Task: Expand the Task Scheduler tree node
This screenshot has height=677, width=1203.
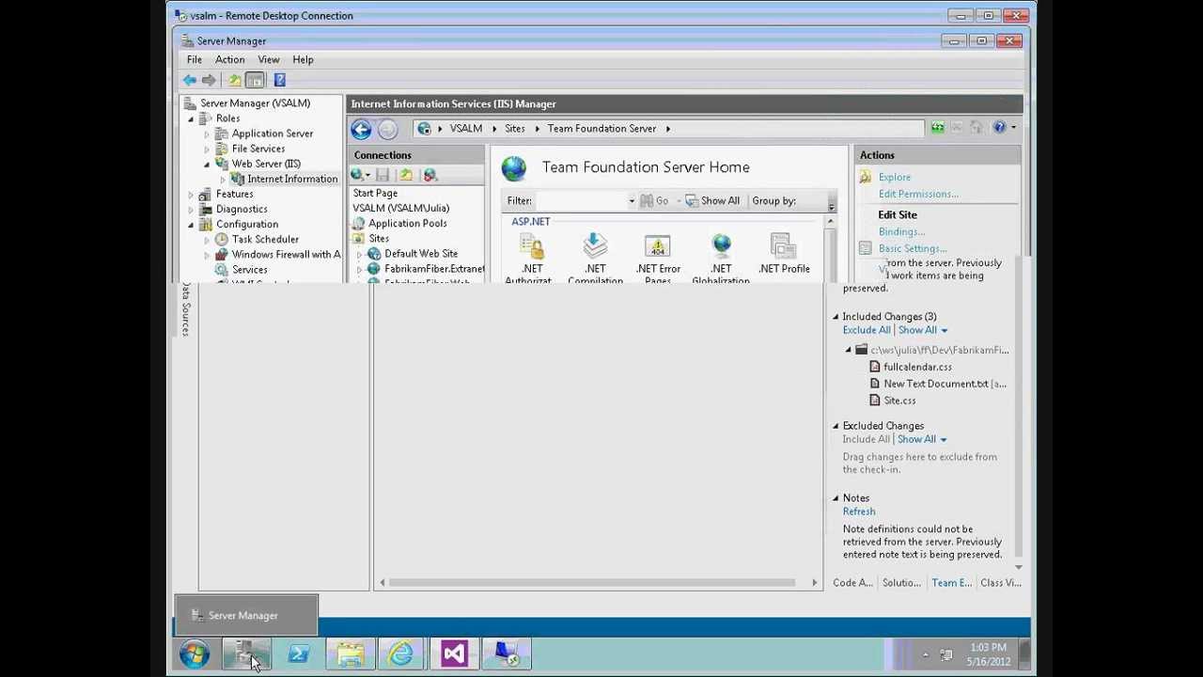Action: click(207, 239)
